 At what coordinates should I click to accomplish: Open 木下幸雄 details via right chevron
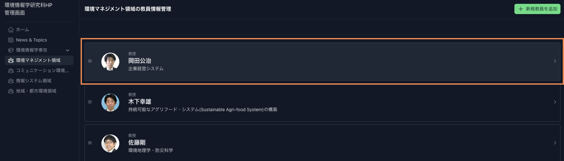click(x=555, y=102)
